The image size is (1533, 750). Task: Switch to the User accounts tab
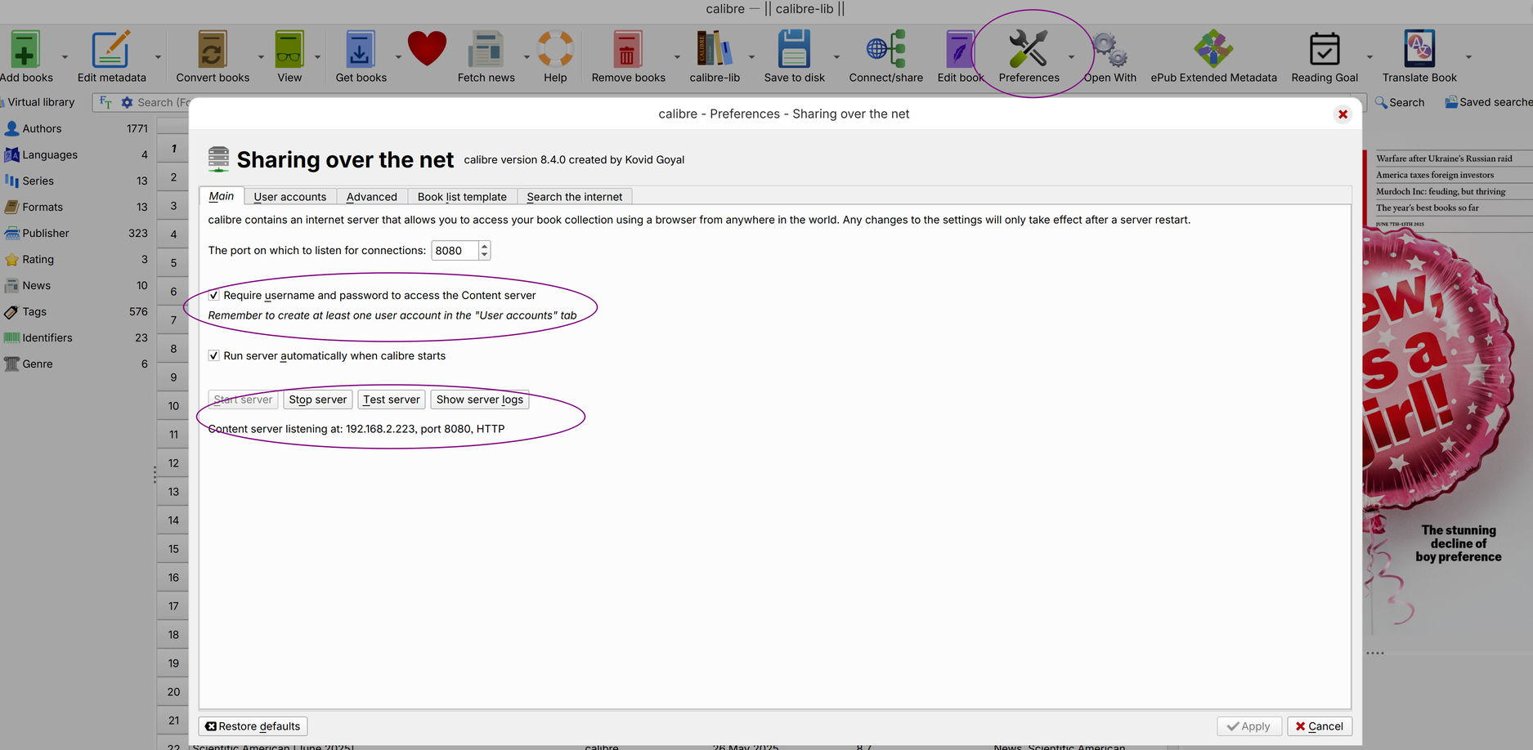click(289, 197)
